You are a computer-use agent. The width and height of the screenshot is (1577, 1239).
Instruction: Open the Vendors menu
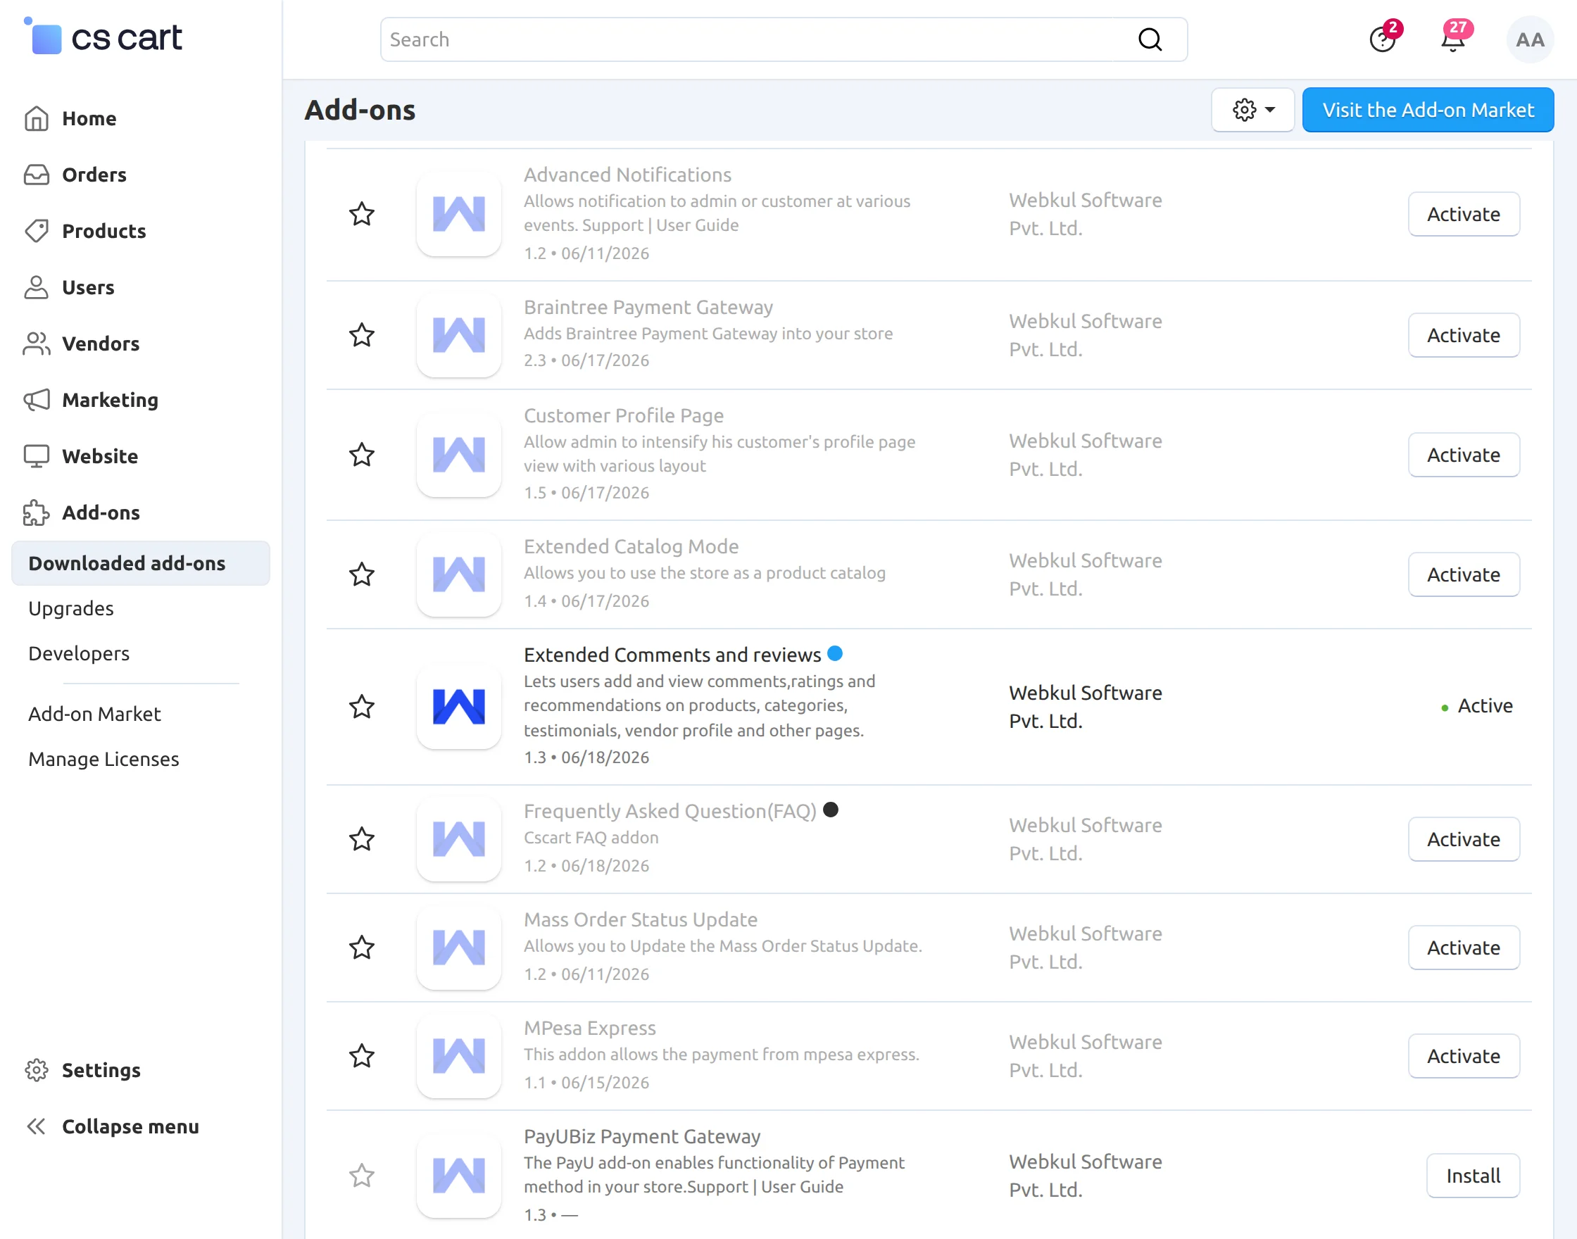point(101,344)
